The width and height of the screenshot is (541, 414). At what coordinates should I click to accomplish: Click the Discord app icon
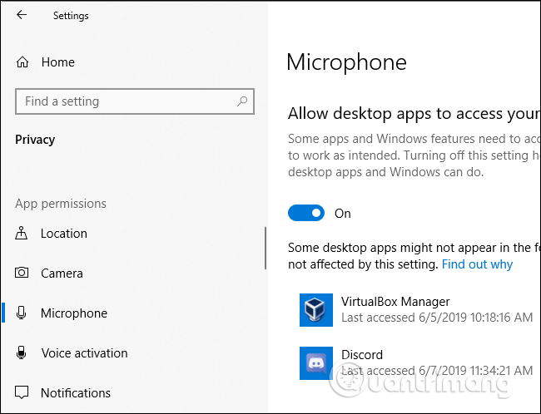pyautogui.click(x=316, y=362)
